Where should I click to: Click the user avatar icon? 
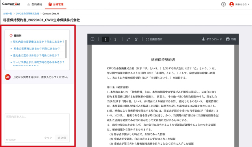tap(232, 4)
